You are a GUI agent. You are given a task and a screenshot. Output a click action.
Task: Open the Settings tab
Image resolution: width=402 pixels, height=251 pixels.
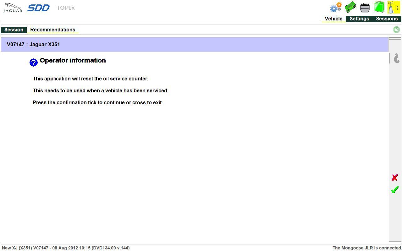coord(359,19)
